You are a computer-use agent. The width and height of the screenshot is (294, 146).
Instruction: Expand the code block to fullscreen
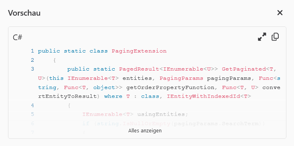(x=262, y=37)
